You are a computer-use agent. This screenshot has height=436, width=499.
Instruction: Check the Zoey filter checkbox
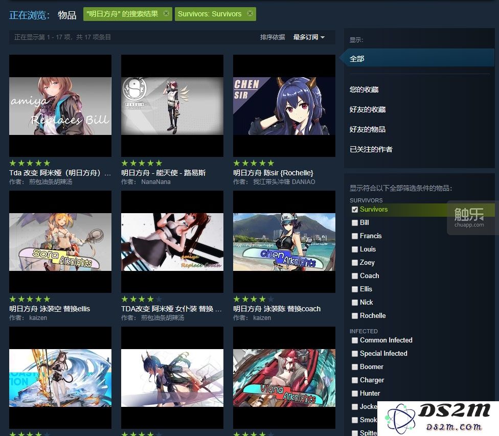tap(354, 263)
